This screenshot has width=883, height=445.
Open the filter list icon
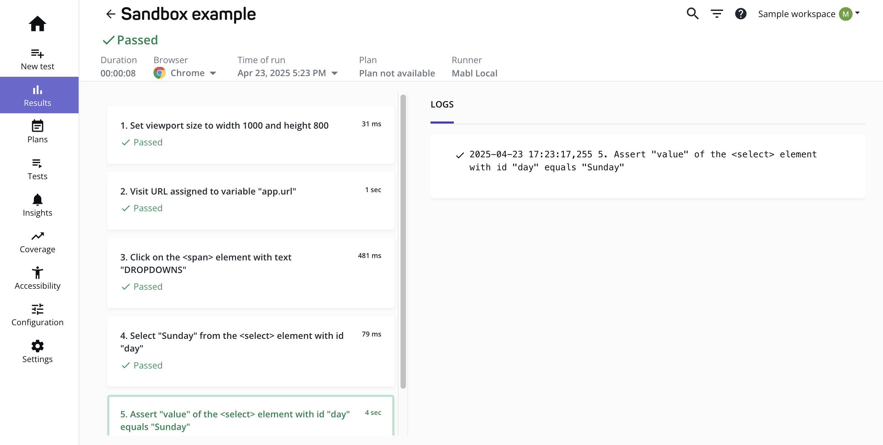pos(717,14)
